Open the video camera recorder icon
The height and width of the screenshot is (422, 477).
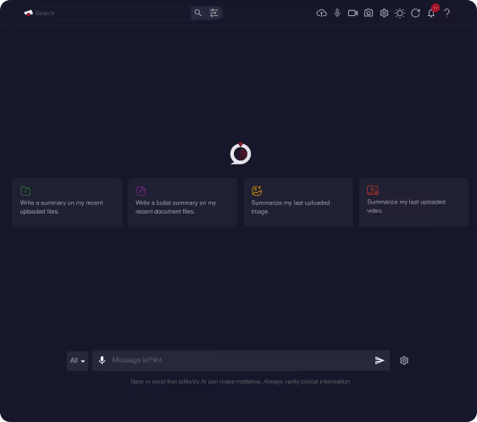tap(353, 13)
